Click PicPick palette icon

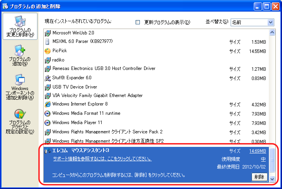coord(48,51)
